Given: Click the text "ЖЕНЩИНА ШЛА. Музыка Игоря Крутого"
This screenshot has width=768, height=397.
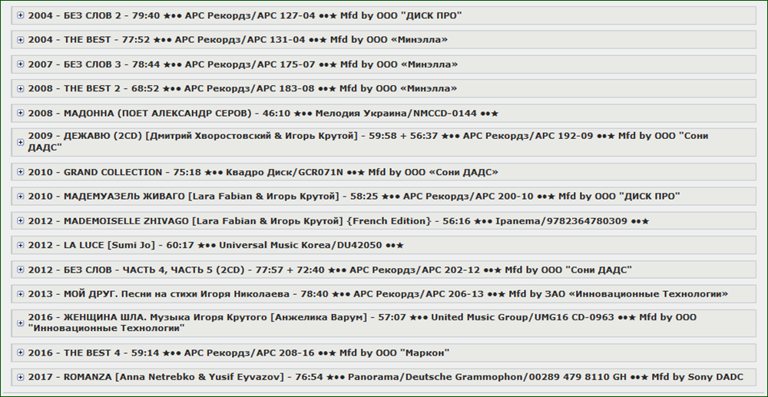Looking at the screenshot, I should tap(166, 316).
